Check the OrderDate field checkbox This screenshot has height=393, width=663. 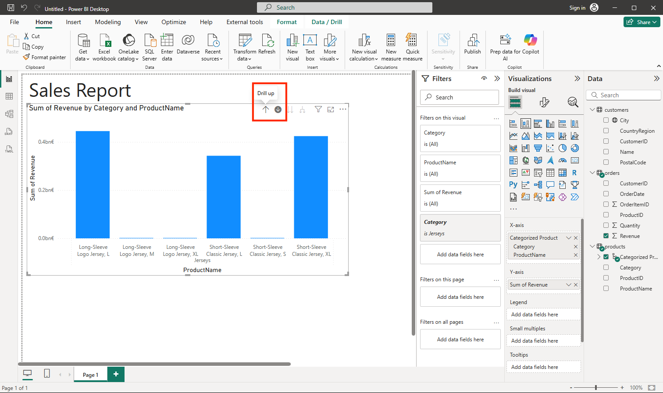606,194
